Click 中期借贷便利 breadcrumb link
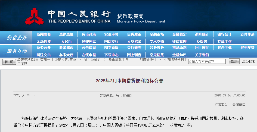 tap(146, 59)
